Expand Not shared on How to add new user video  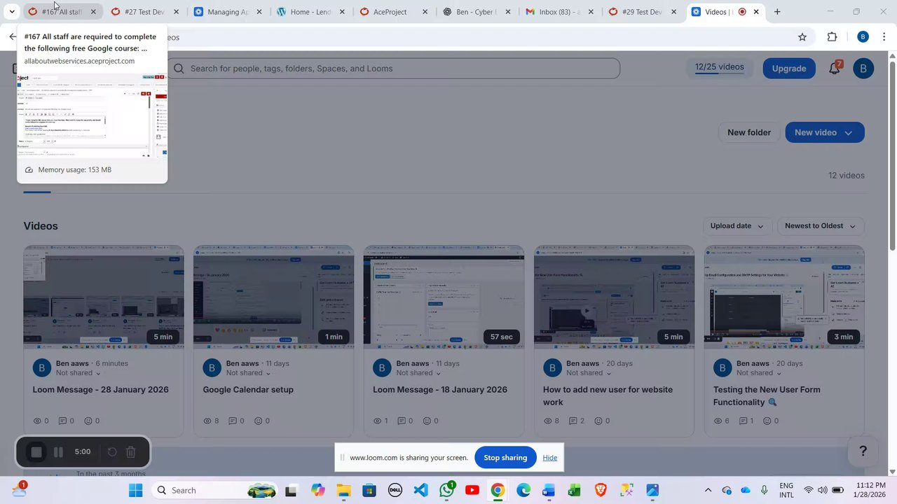click(608, 374)
